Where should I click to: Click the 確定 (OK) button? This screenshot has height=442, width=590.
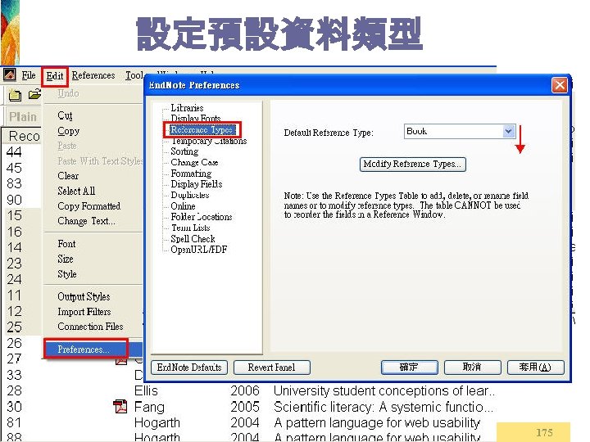click(x=410, y=367)
